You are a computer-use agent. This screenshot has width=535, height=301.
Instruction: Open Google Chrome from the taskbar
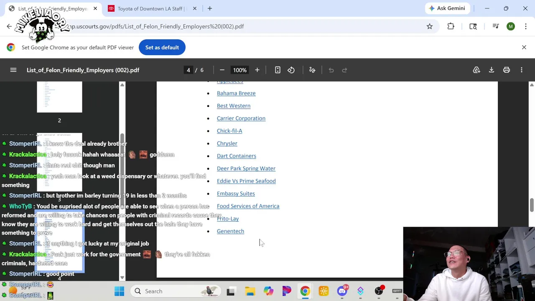click(x=305, y=291)
